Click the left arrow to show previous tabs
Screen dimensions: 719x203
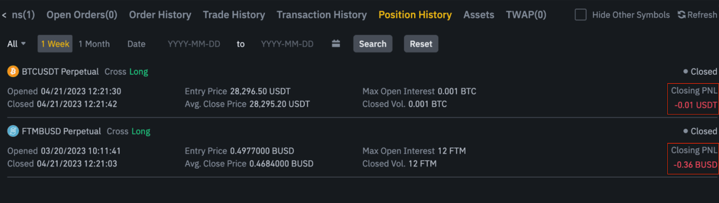tap(4, 15)
